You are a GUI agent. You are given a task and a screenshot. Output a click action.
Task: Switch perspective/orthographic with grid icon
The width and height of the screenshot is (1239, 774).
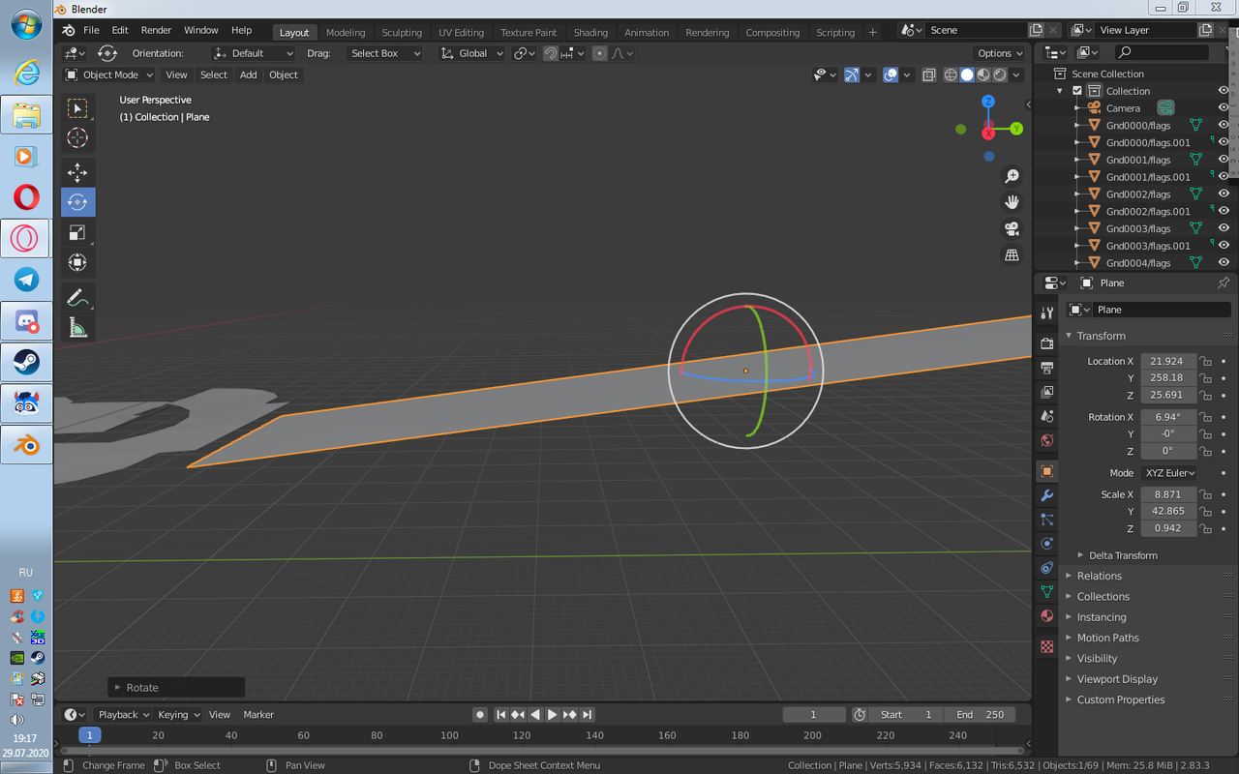(1012, 255)
